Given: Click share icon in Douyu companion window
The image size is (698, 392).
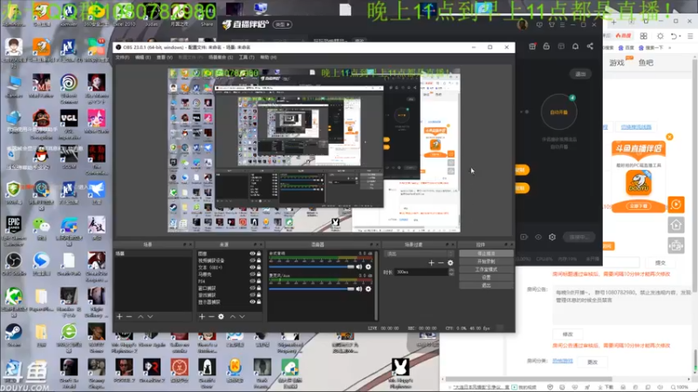Looking at the screenshot, I should point(590,46).
